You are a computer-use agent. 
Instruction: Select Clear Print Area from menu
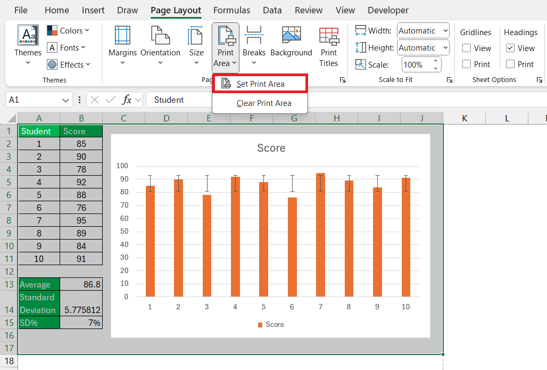260,103
